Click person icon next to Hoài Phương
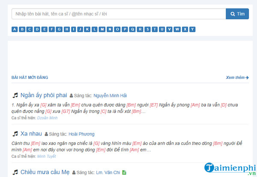257x177 pixels. [46, 134]
